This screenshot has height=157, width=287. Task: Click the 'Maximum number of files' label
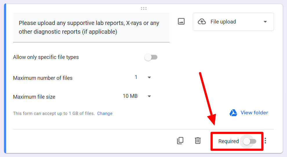[x=43, y=78]
